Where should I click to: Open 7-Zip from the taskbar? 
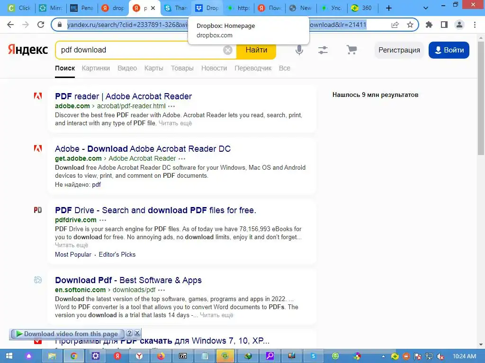tap(183, 356)
